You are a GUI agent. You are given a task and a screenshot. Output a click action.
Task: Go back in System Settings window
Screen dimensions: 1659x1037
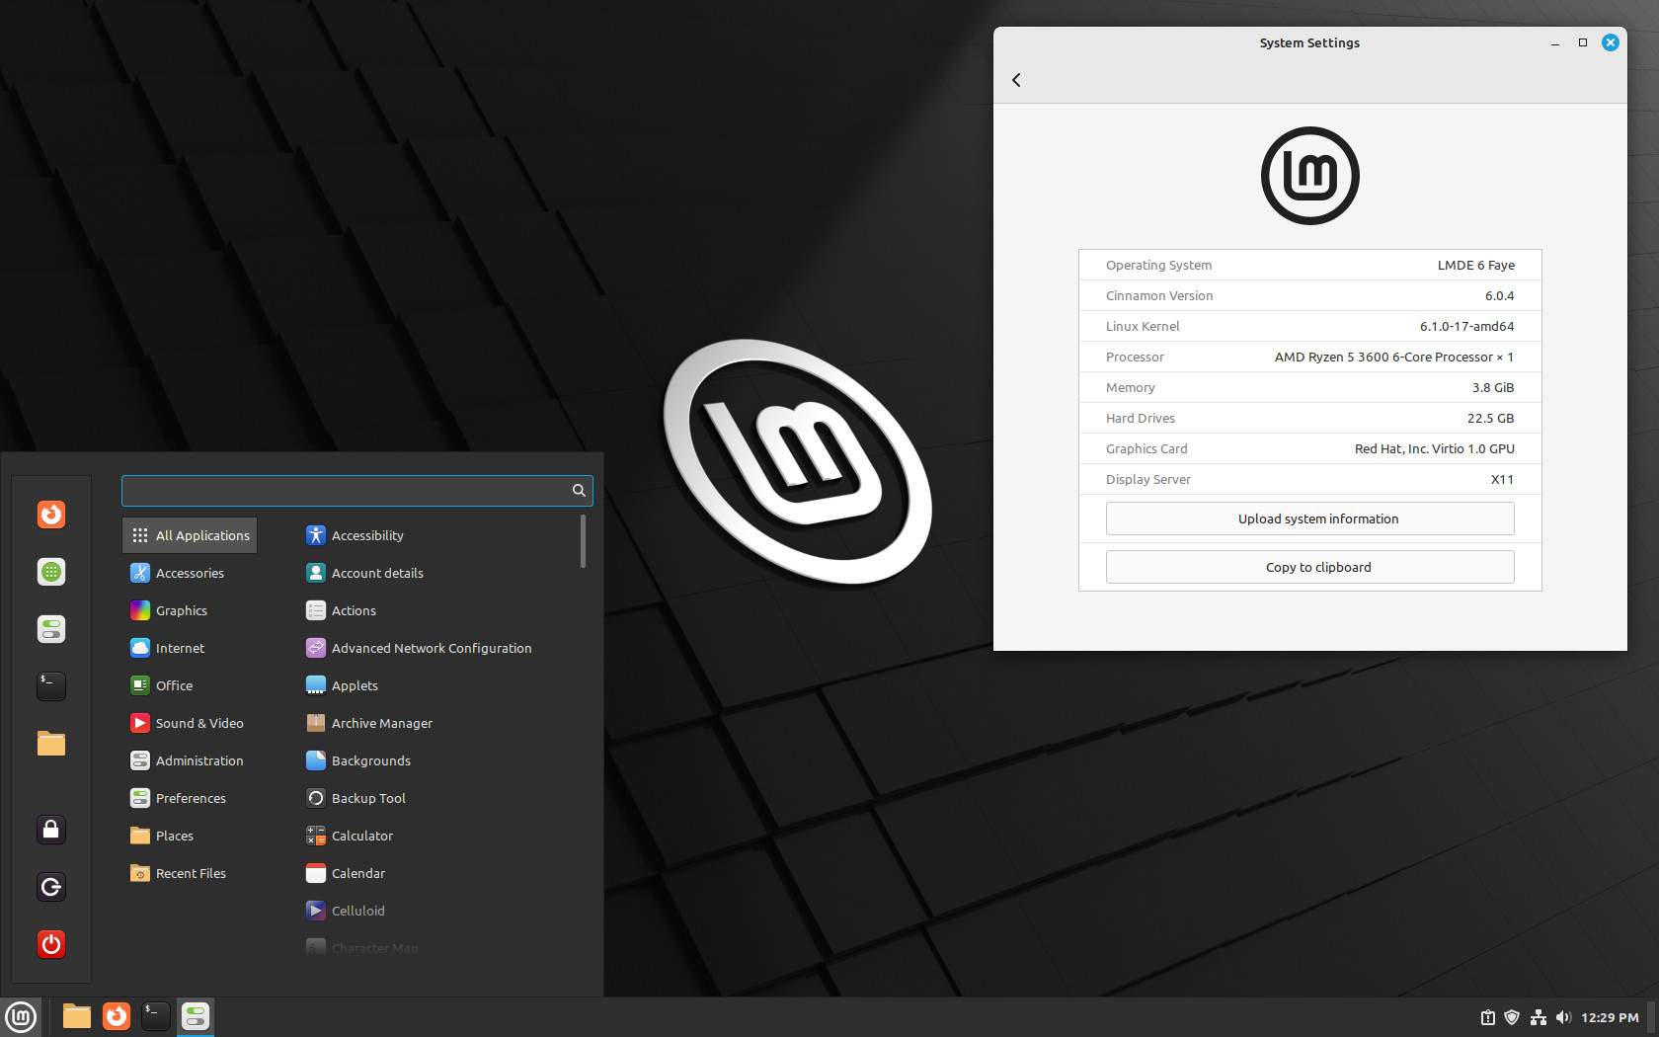[1016, 80]
